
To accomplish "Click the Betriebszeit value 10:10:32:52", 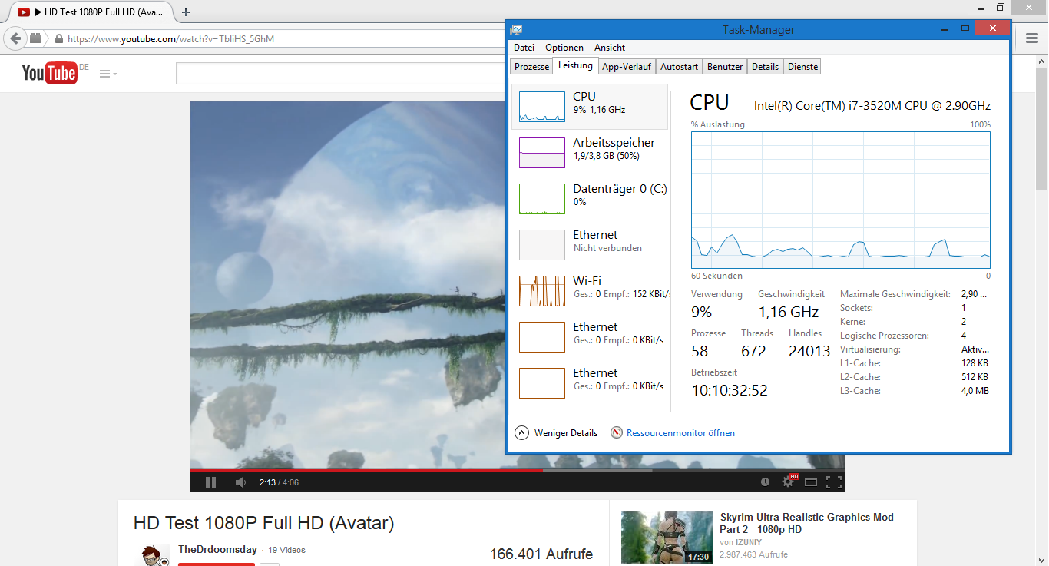I will click(730, 390).
